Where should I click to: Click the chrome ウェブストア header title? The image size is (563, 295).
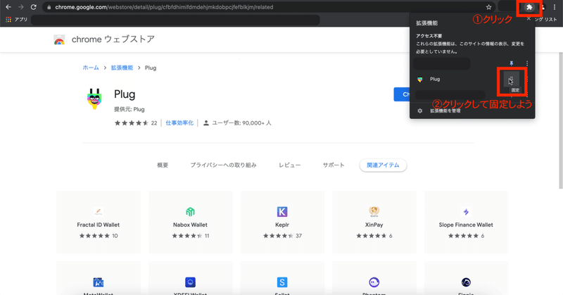(x=113, y=39)
